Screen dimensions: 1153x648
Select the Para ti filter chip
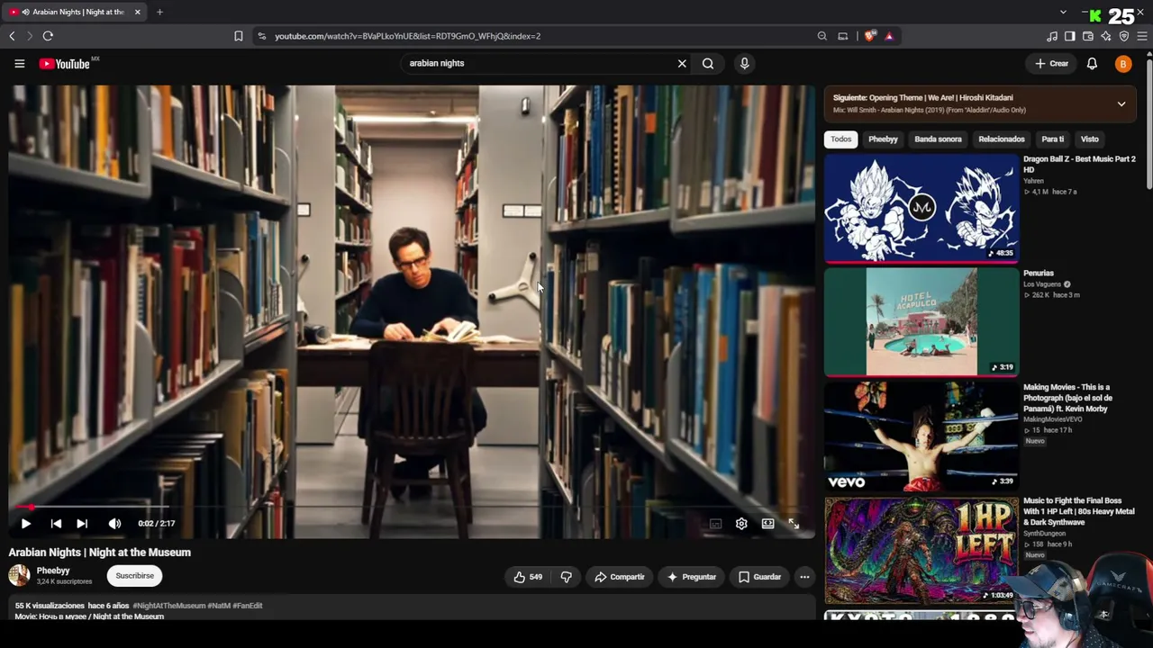click(x=1053, y=139)
